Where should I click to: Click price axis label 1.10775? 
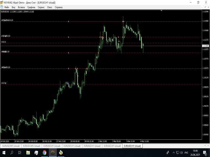(206, 59)
